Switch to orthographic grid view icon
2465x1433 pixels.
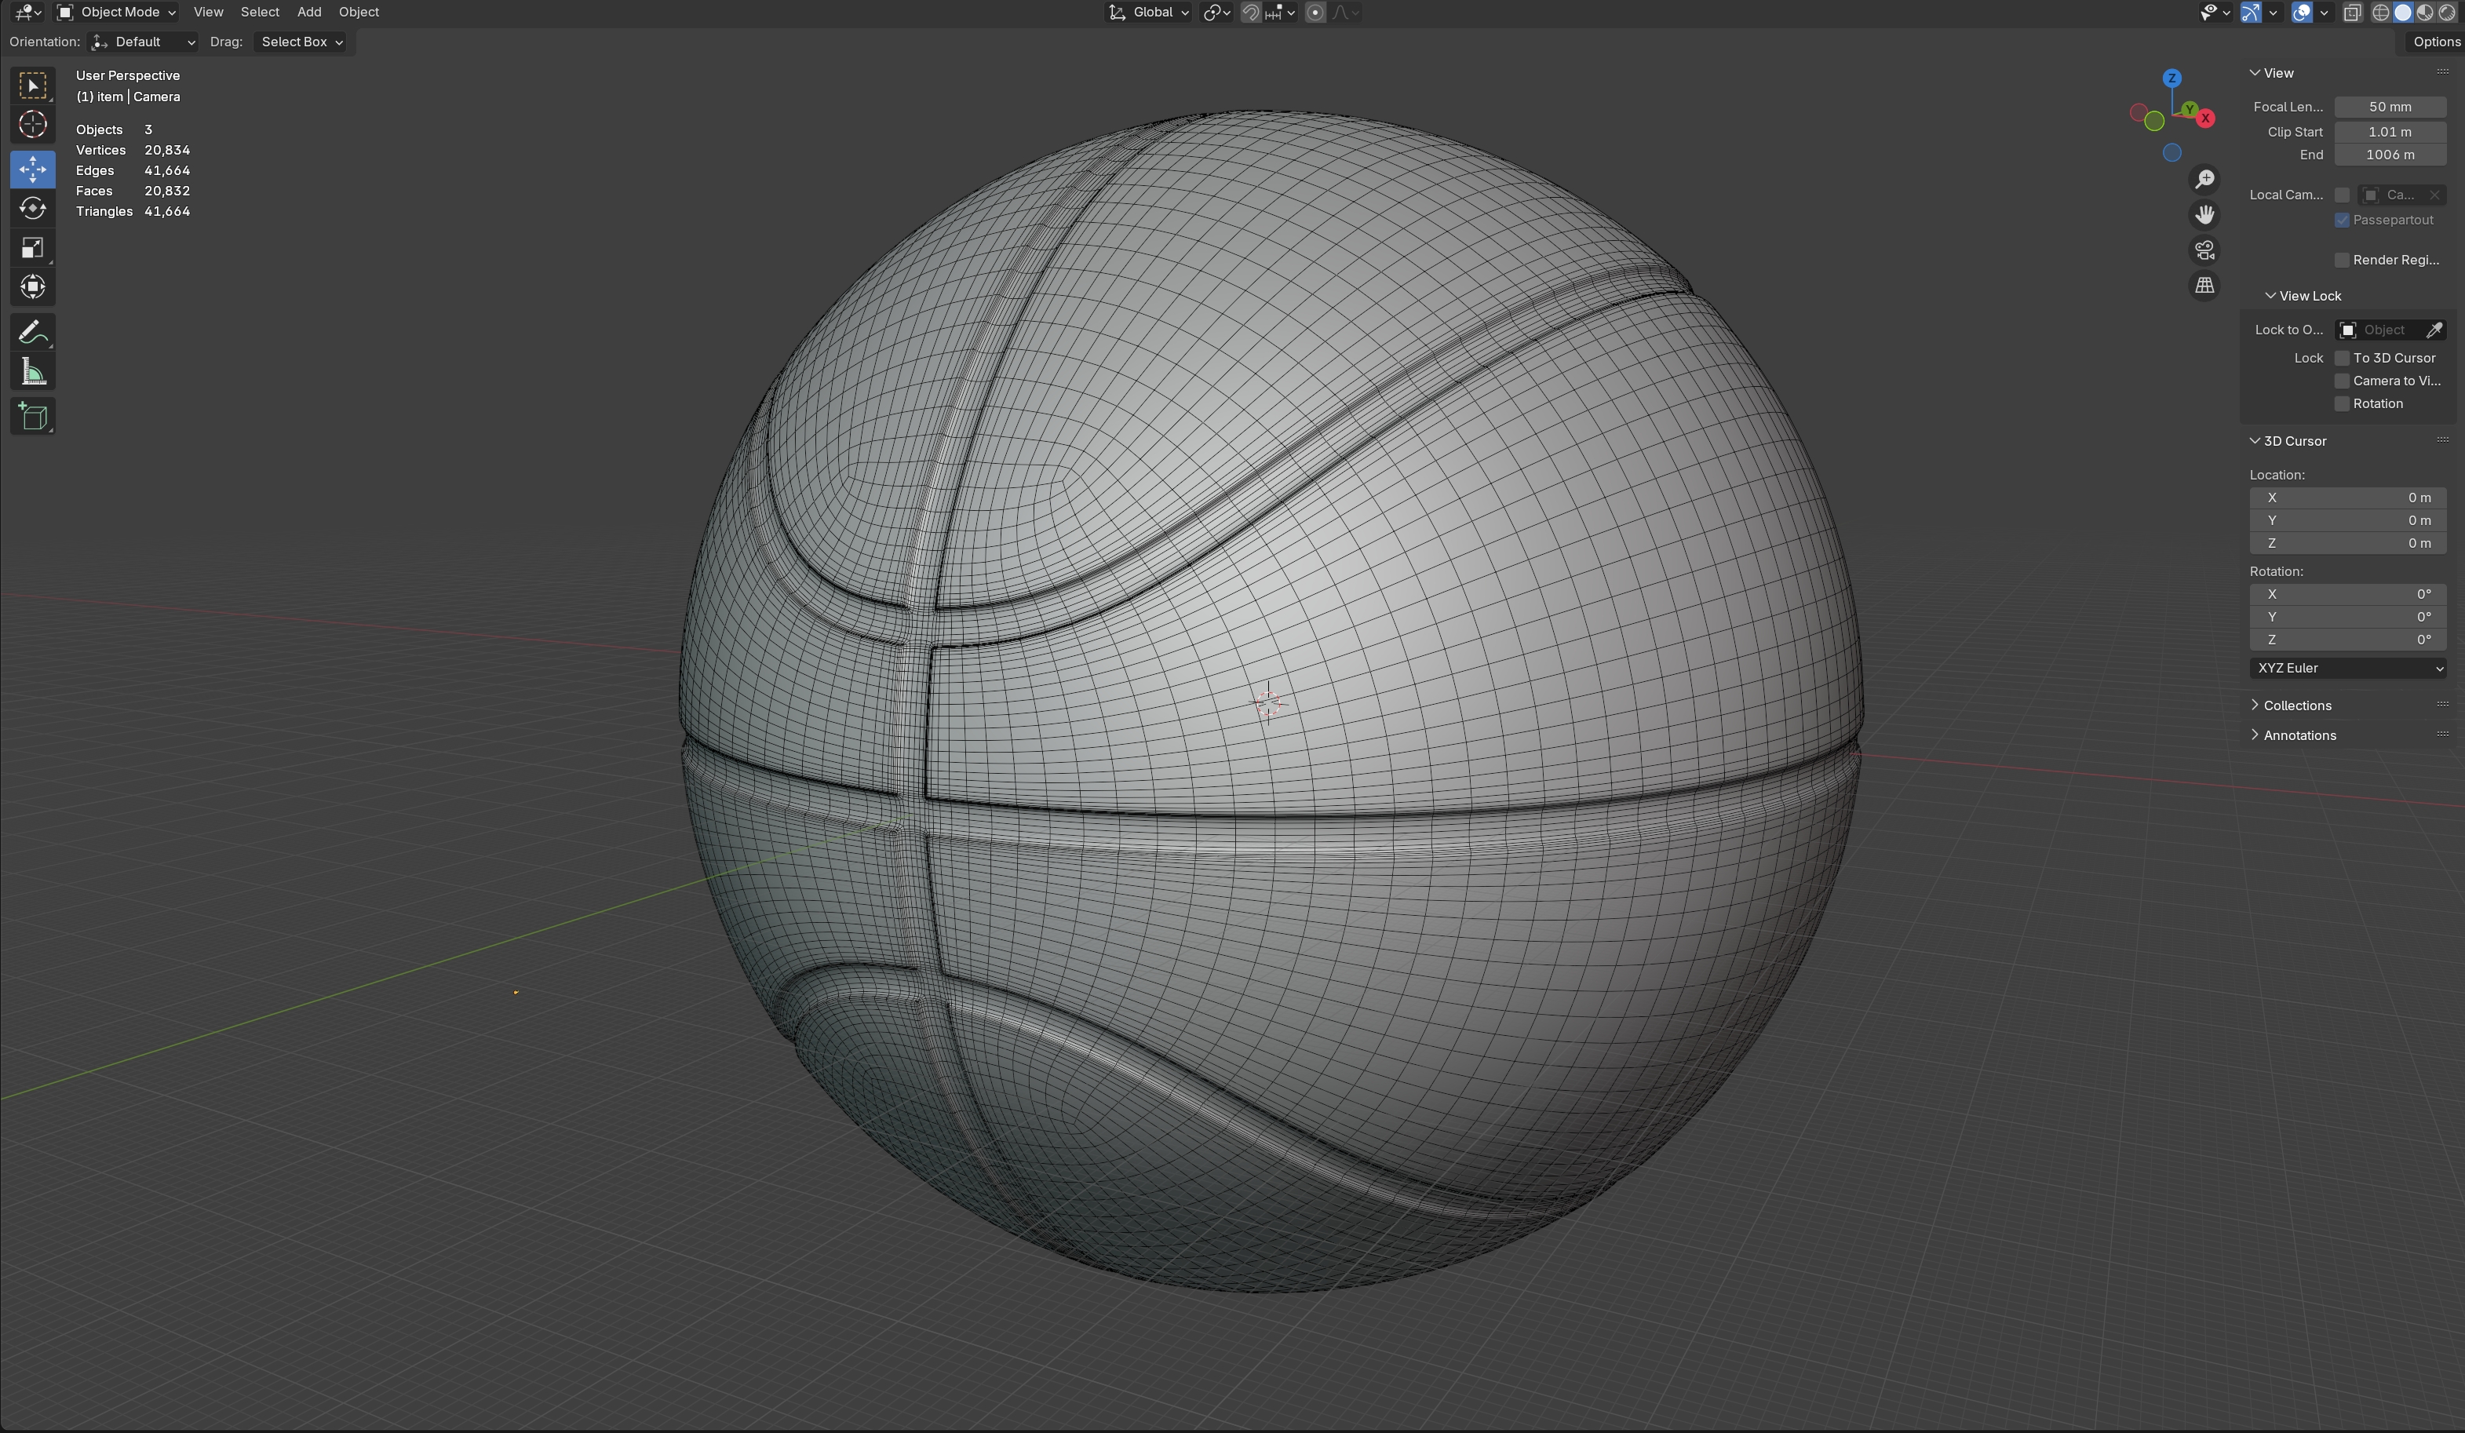pos(2204,286)
